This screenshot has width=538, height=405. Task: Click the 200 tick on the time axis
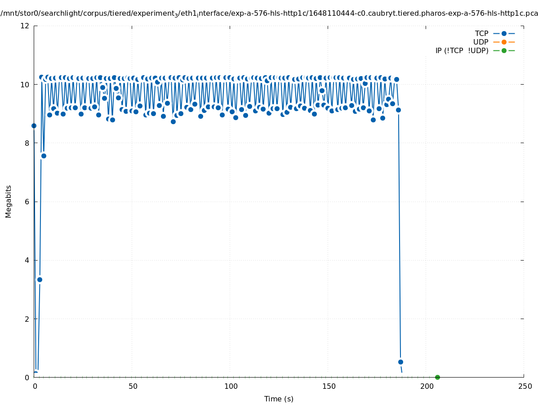click(x=426, y=386)
